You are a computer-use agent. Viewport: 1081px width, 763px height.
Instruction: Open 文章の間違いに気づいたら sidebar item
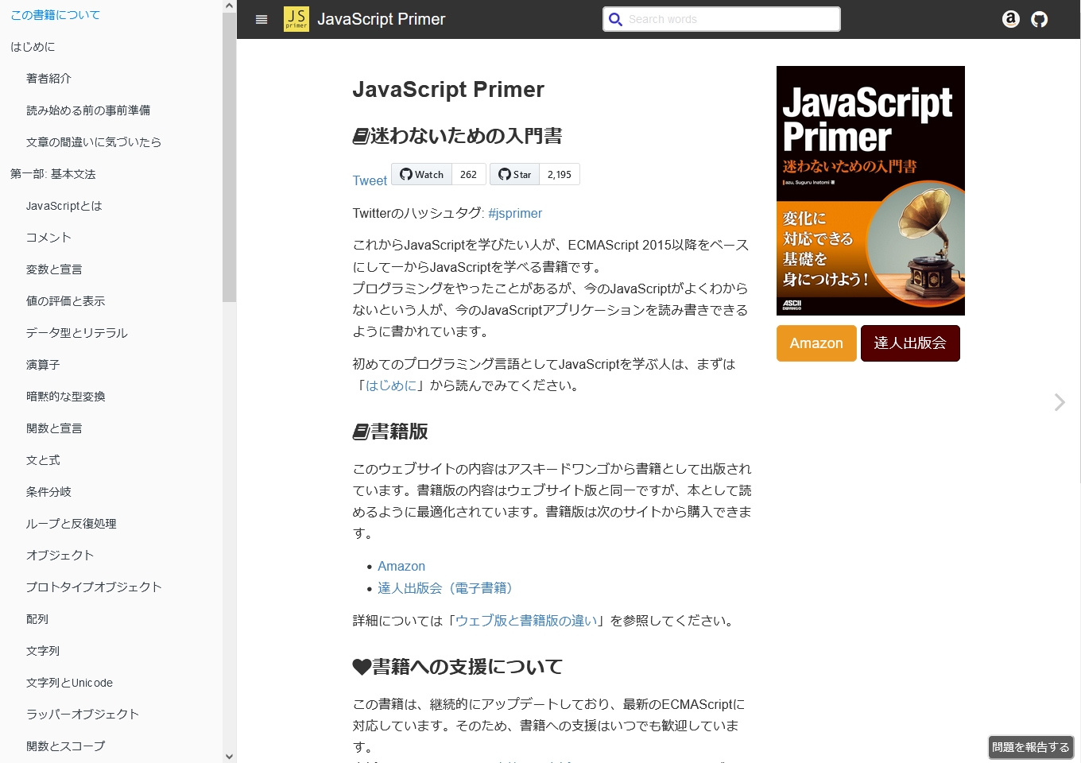tap(94, 142)
